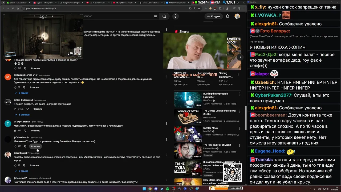Open options for КОНЕЦ XBOX video
341x192 pixels.
239,128
